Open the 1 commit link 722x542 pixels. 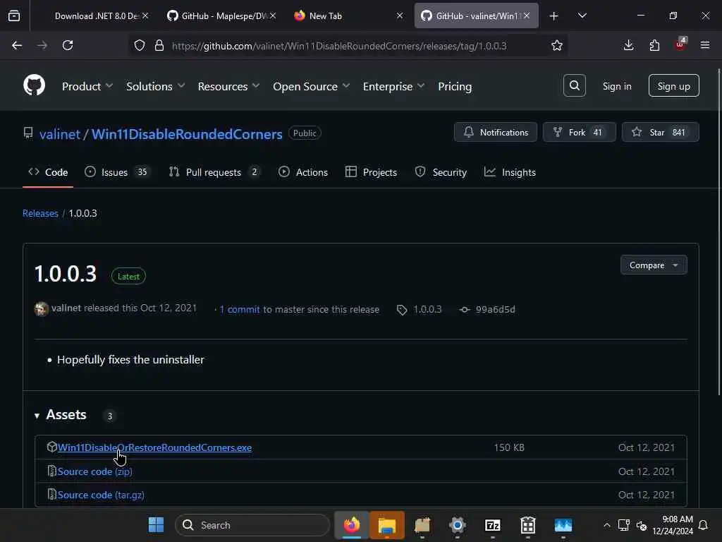pos(240,310)
